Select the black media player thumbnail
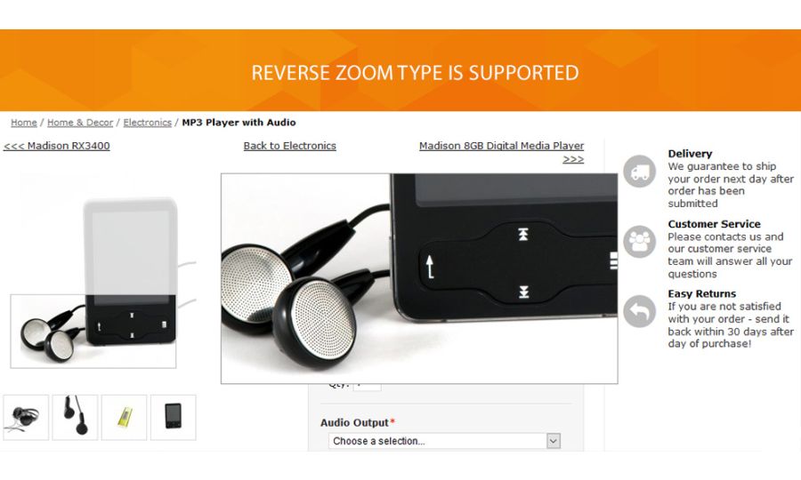801x480 pixels. coord(174,417)
